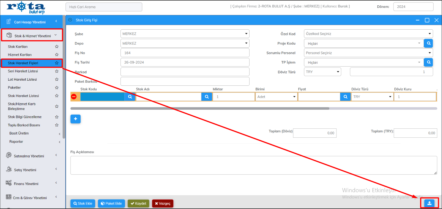Click the Kaydet button
The height and width of the screenshot is (209, 442).
(x=138, y=203)
